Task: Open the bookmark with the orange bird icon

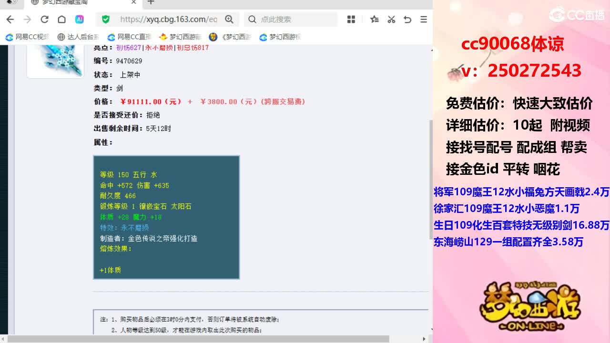Action: tap(180, 37)
